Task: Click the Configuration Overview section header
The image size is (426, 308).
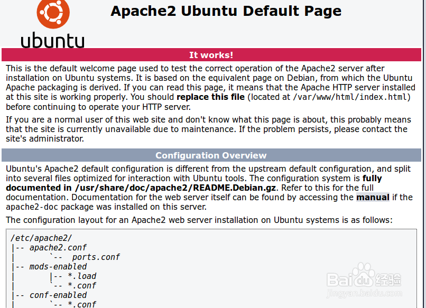Action: 211,155
